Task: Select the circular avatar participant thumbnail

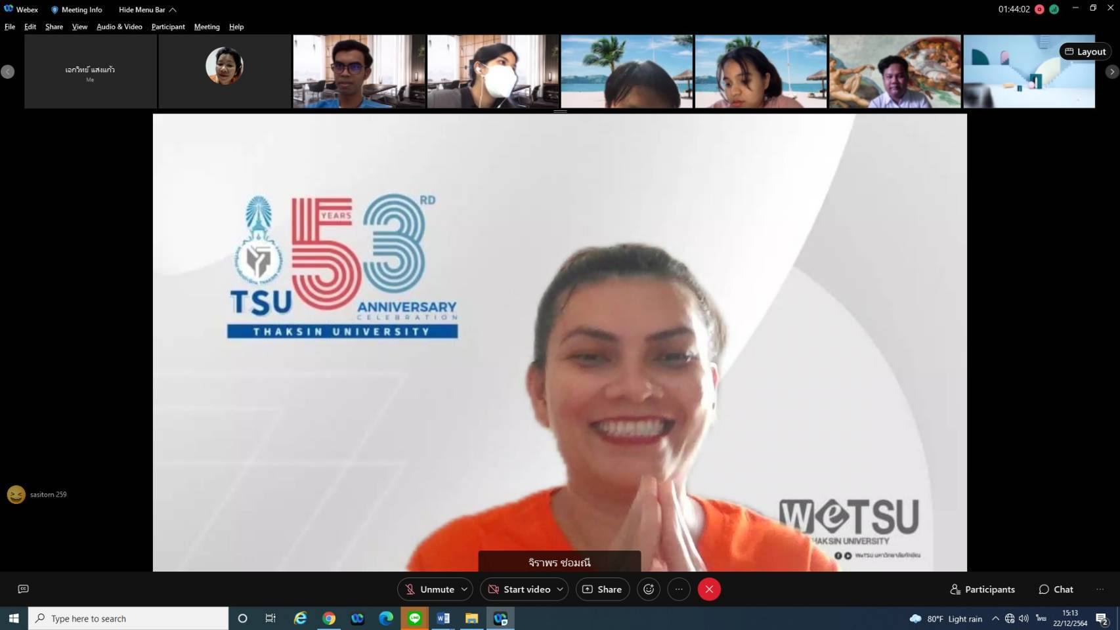Action: (225, 72)
